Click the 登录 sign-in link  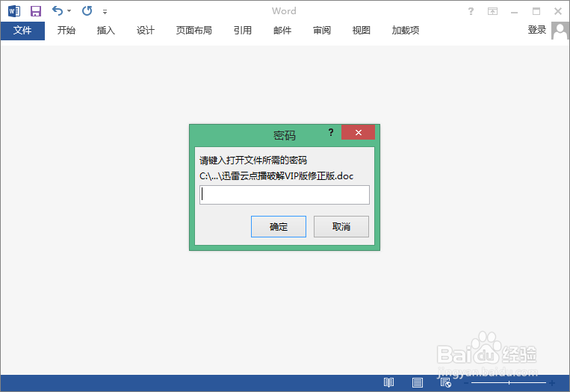pyautogui.click(x=537, y=30)
